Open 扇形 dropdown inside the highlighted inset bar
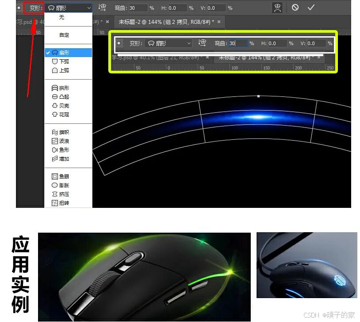Image resolution: width=360 pixels, height=322 pixels. 168,43
